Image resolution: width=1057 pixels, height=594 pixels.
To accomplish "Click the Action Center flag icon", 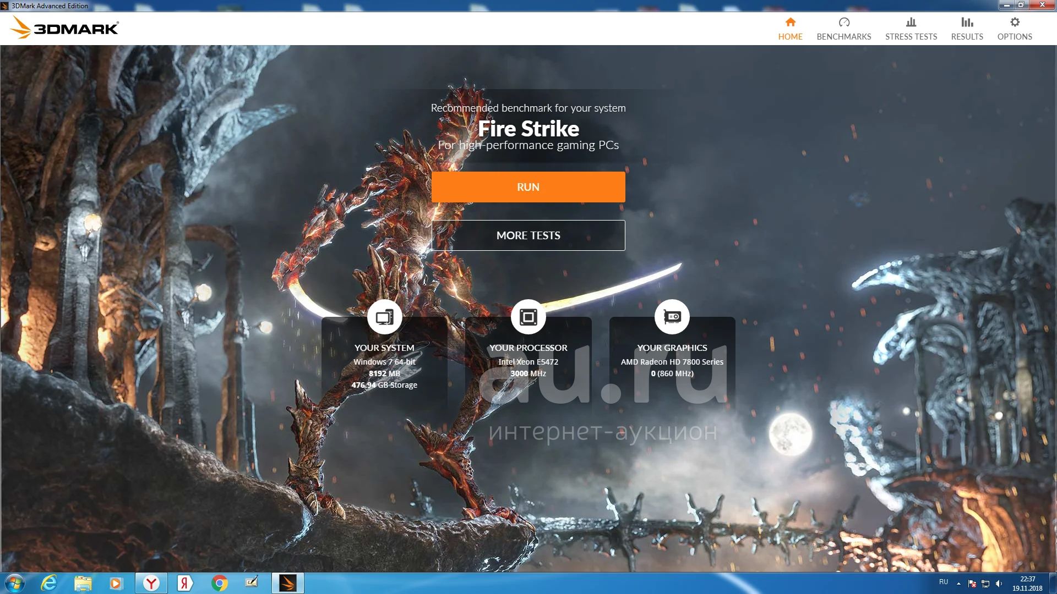I will pyautogui.click(x=972, y=584).
